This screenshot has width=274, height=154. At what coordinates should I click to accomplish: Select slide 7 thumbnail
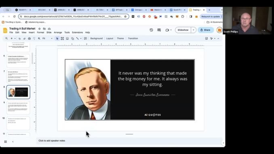coord(18,76)
